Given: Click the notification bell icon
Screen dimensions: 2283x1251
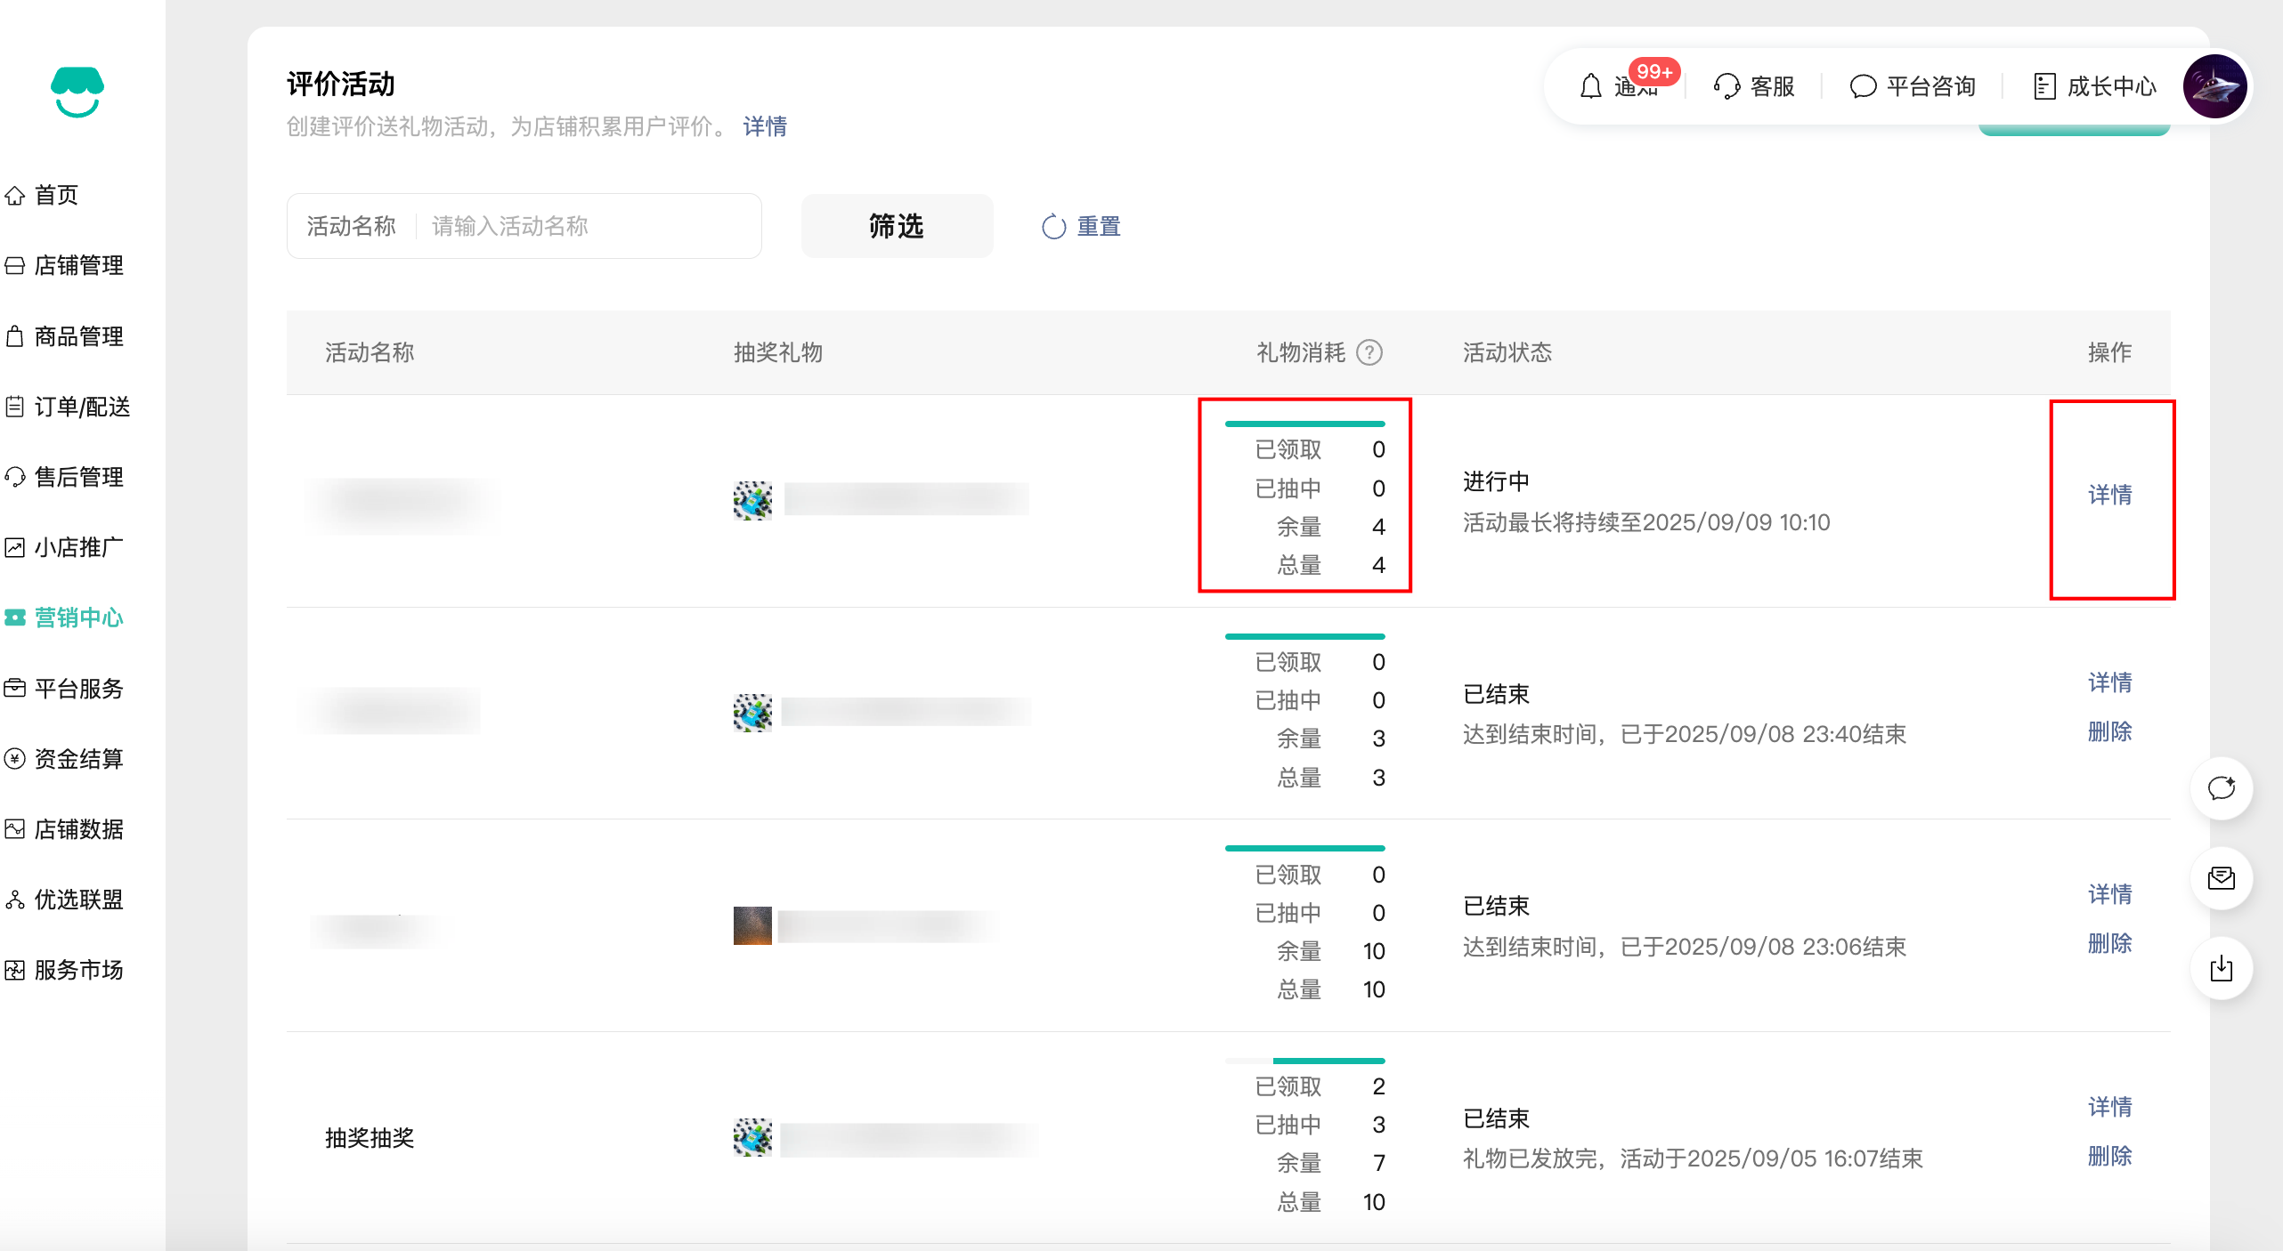Looking at the screenshot, I should pos(1590,86).
